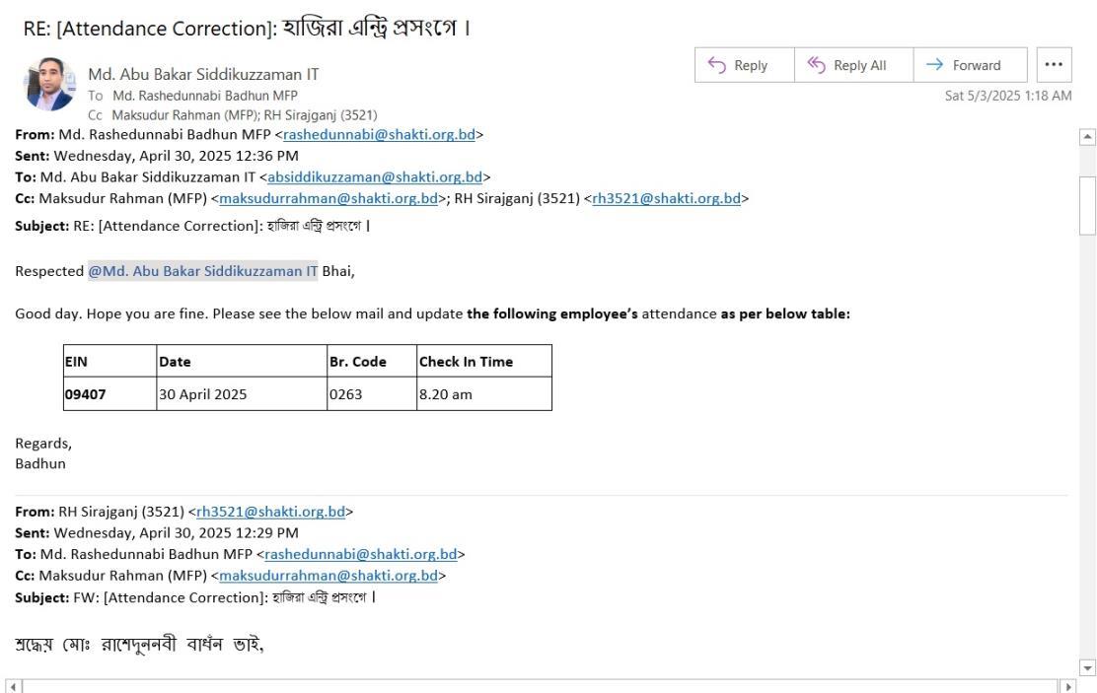Click maksudurrahman@shakti.org.bd in the lower Cc line
Image resolution: width=1097 pixels, height=693 pixels.
pos(329,577)
